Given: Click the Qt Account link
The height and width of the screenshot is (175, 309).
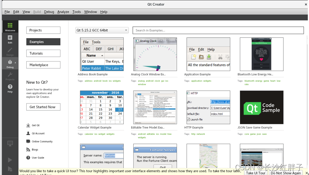Looking at the screenshot, I should click(x=38, y=133).
